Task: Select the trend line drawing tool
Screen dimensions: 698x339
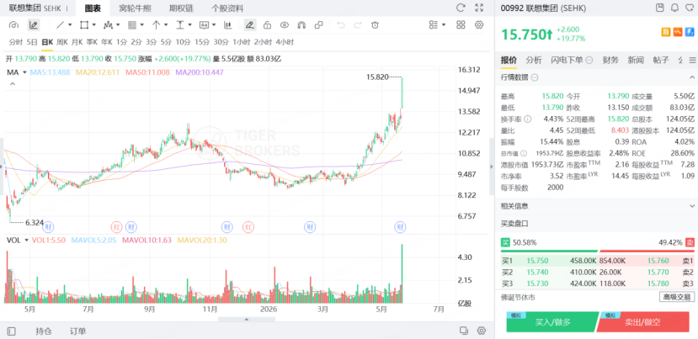Action: pyautogui.click(x=60, y=25)
